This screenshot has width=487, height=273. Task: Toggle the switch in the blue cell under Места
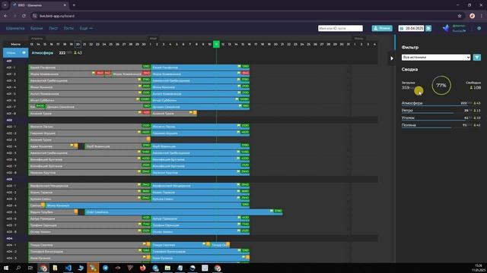point(24,53)
